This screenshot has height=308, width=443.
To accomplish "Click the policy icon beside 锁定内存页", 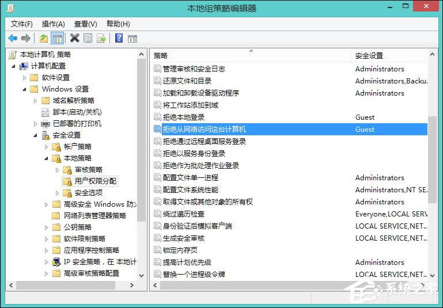I will coord(157,250).
